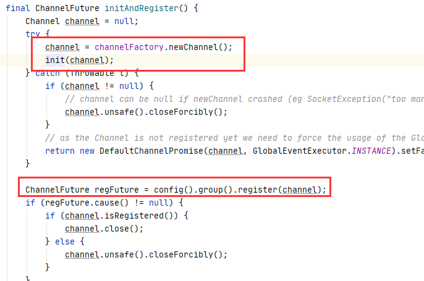Click the INSTANCE constant
Image resolution: width=424 pixels, height=281 pixels.
coord(371,151)
